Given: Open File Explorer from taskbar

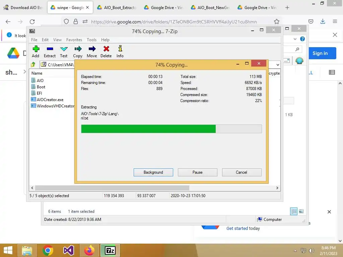Looking at the screenshot, I should [27, 250].
